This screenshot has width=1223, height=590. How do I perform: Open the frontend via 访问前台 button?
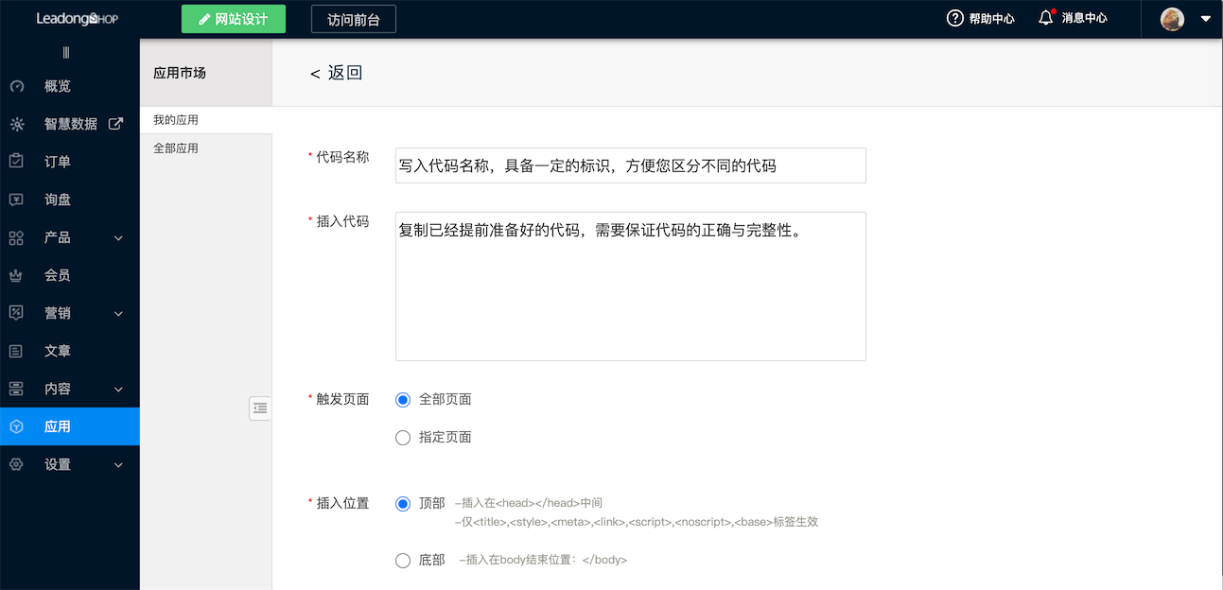pyautogui.click(x=353, y=18)
